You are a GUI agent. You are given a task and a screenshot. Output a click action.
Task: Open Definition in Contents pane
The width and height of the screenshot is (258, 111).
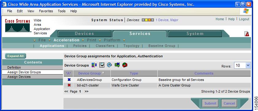[x=33, y=67]
